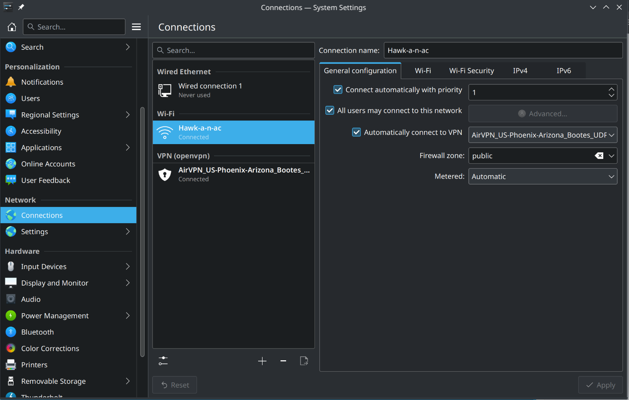Expand Power Management chevron
Screen dimensions: 629x400
(128, 316)
